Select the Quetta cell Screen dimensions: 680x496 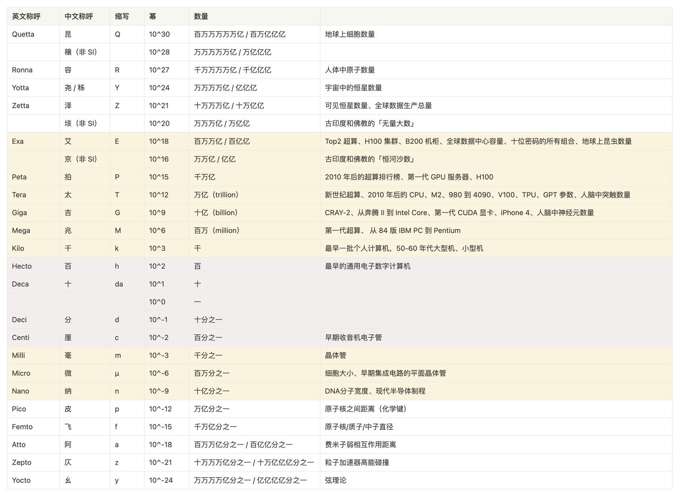point(33,34)
